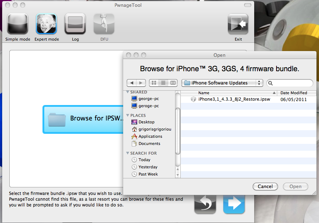Click the clock icon beside Today
The width and height of the screenshot is (319, 223).
(134, 160)
